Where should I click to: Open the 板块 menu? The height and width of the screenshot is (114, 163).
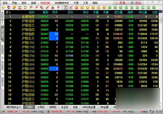(24, 3)
